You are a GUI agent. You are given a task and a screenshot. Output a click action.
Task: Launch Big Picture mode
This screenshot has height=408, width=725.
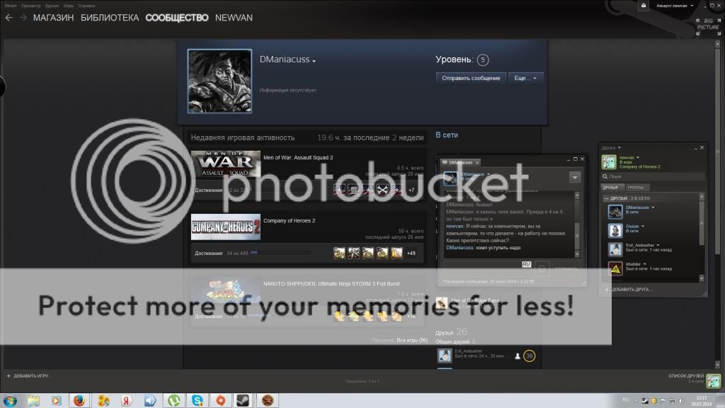(708, 27)
